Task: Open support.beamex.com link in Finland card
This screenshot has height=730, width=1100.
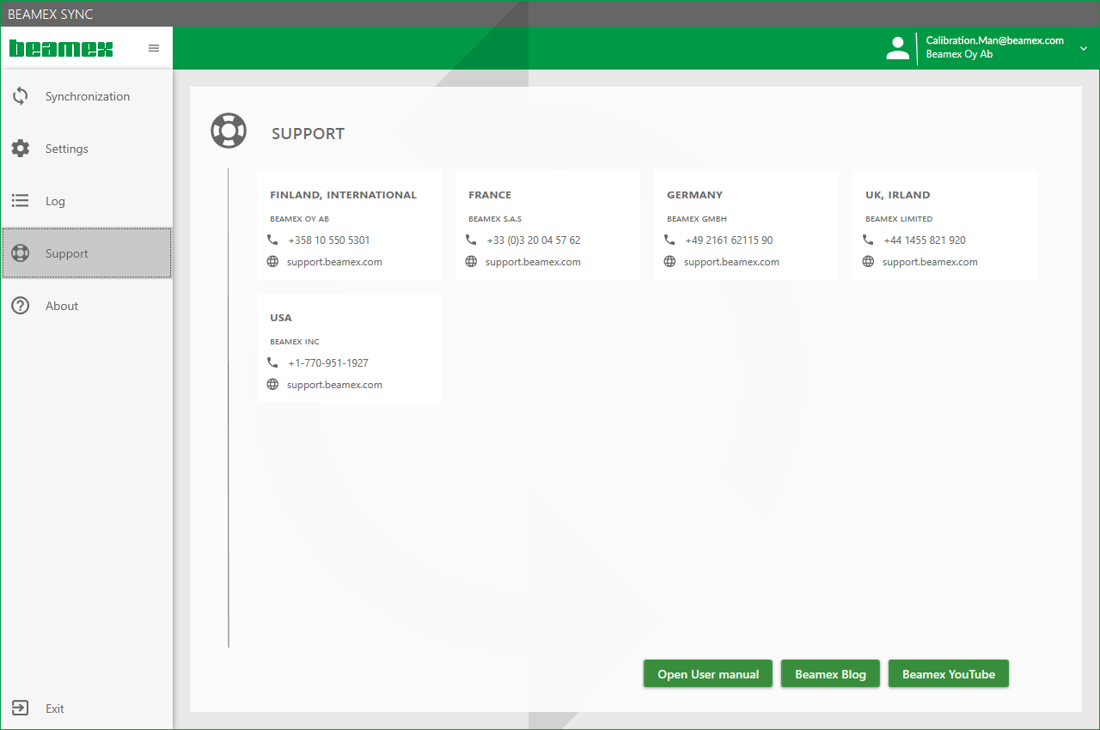Action: click(x=334, y=262)
